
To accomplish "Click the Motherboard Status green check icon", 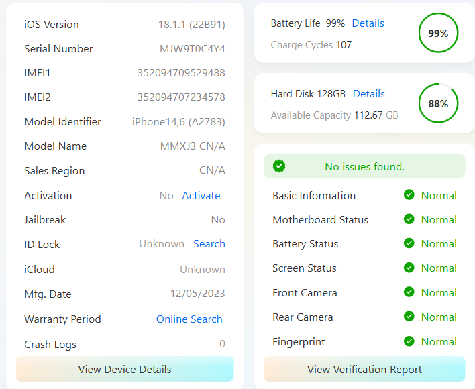I will (409, 219).
